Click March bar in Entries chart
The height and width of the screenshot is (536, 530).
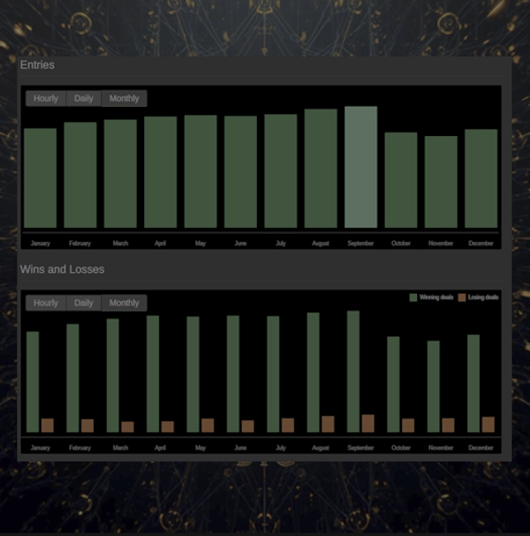(120, 174)
